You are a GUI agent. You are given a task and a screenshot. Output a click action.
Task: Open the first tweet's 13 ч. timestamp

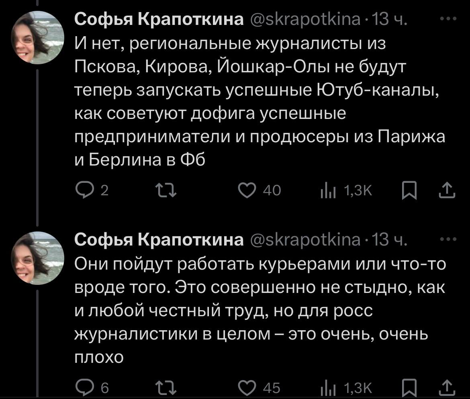click(390, 19)
